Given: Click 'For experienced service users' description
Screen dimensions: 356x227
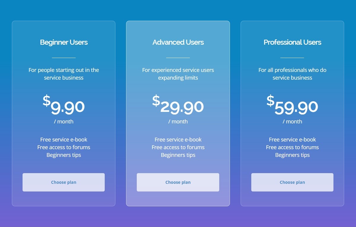Looking at the screenshot, I should pyautogui.click(x=178, y=74).
